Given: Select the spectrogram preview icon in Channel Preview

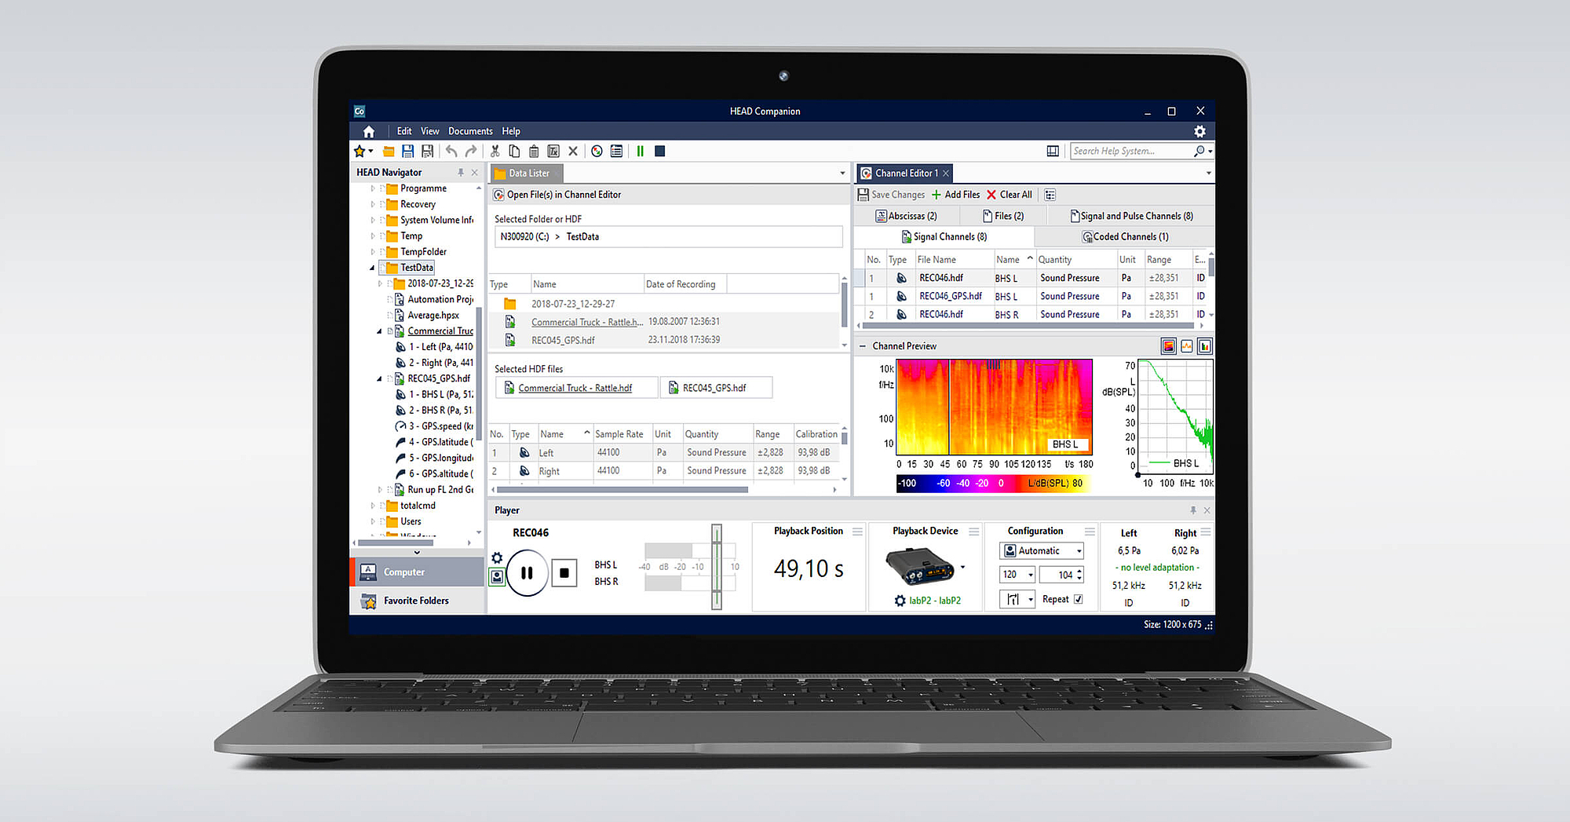Looking at the screenshot, I should click(x=1168, y=345).
